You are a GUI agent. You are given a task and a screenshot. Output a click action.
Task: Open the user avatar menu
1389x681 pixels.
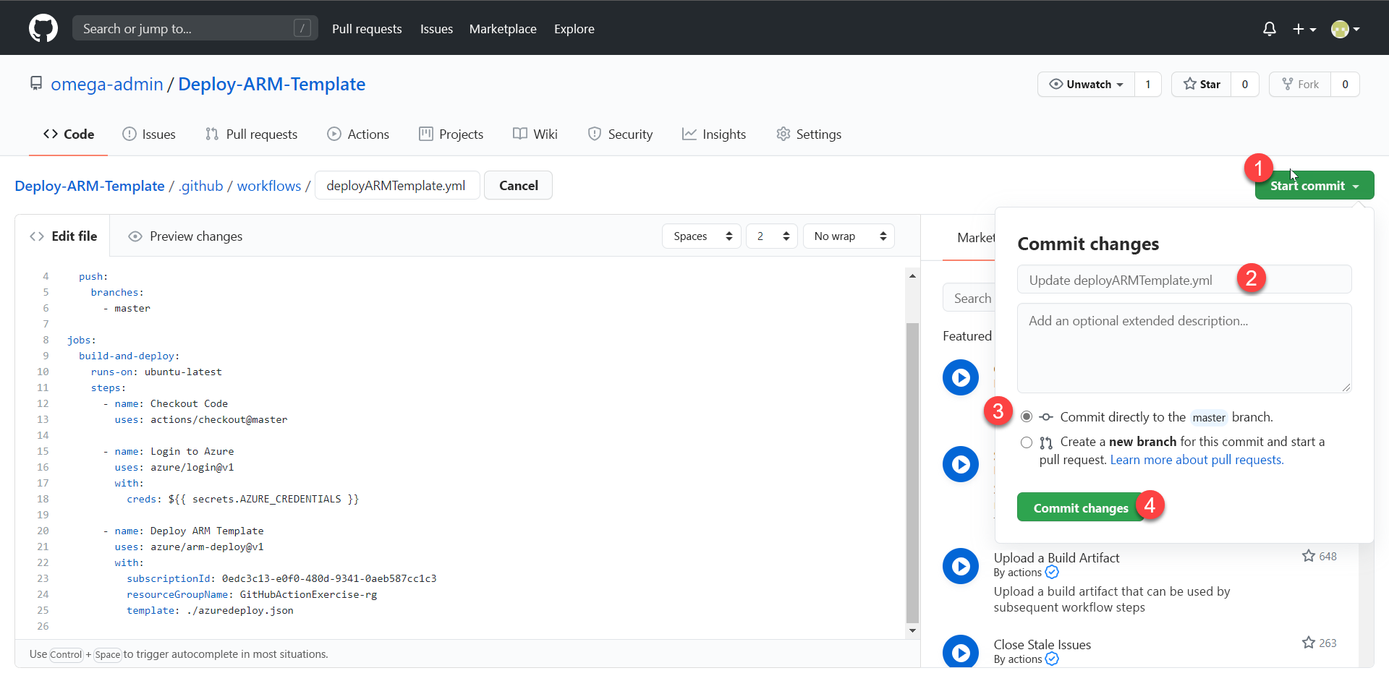1346,29
